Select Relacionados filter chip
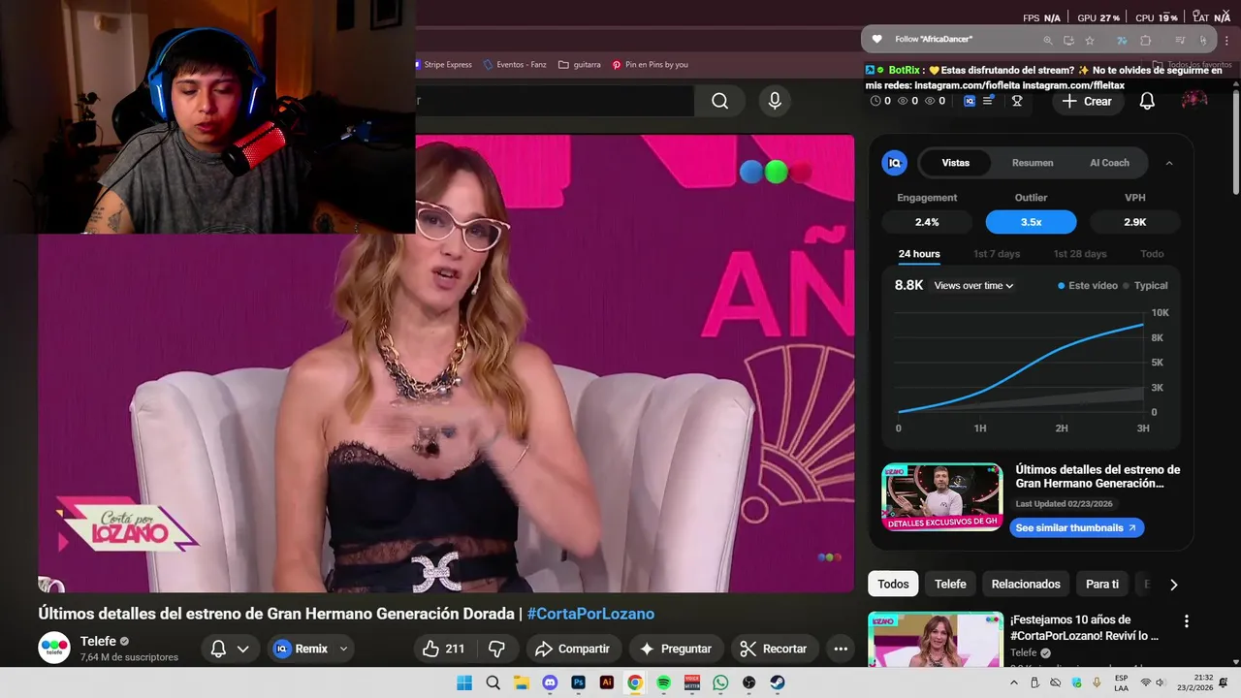 1026,585
